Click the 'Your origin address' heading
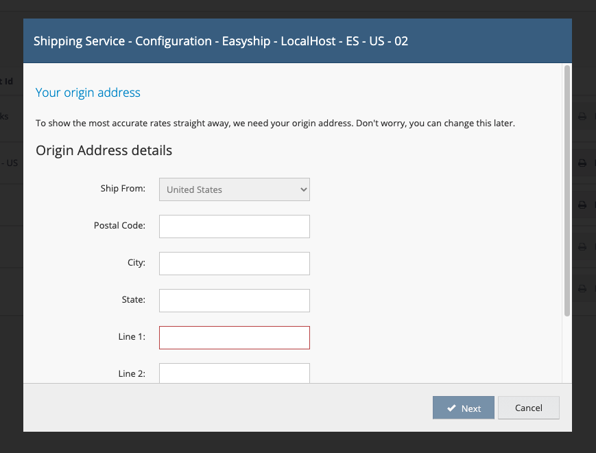 point(88,93)
